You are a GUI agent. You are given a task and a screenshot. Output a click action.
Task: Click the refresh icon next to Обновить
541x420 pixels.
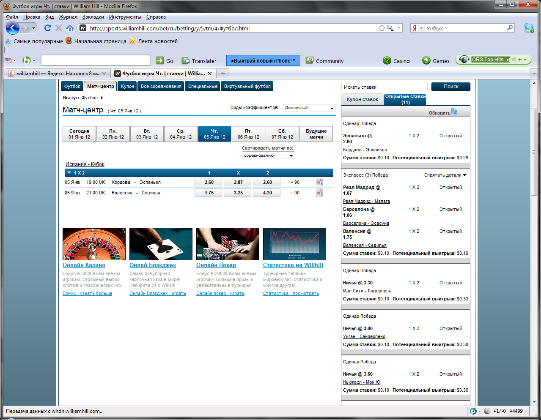click(x=454, y=112)
